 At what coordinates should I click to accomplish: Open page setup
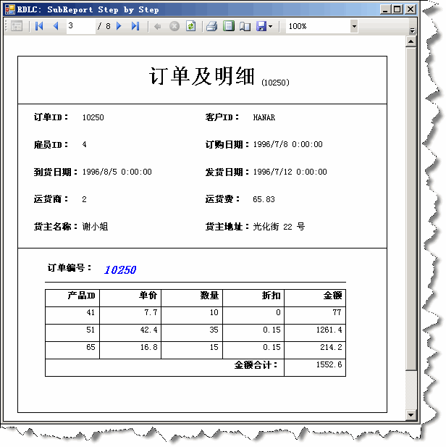245,27
